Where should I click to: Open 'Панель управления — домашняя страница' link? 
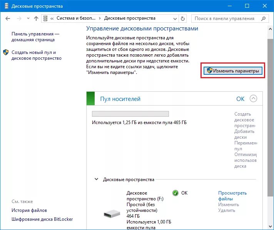(35, 37)
